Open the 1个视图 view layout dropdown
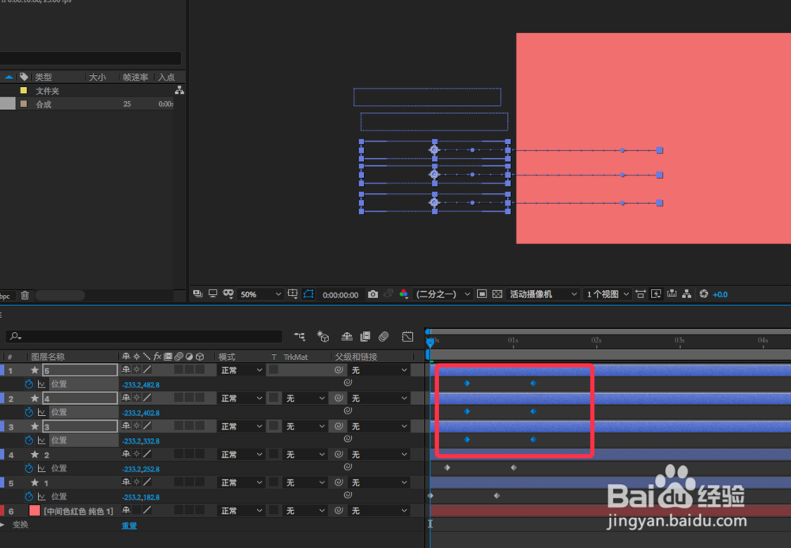This screenshot has width=791, height=548. click(x=607, y=294)
